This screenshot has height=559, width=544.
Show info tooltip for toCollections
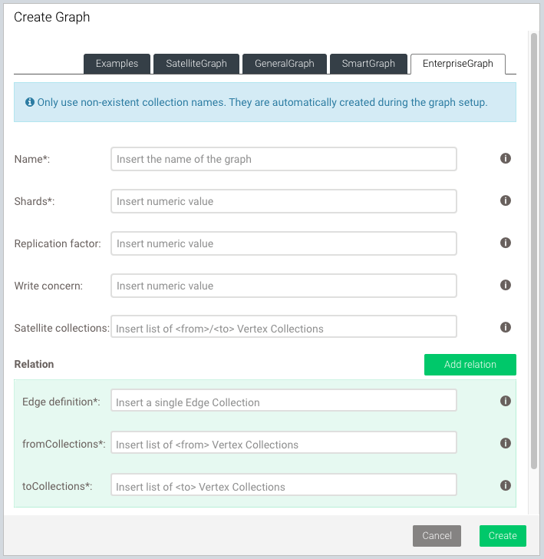506,485
